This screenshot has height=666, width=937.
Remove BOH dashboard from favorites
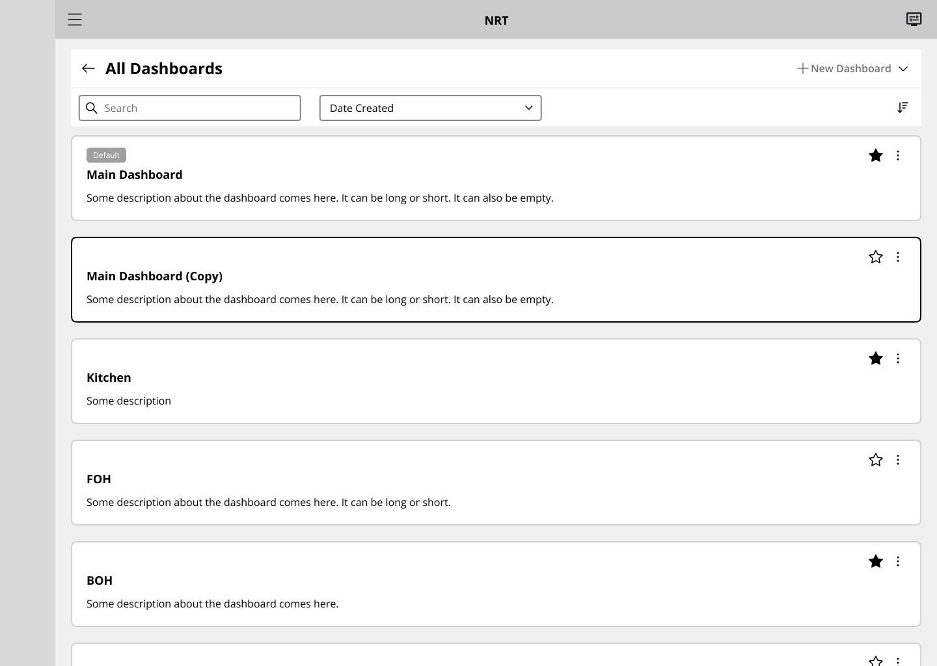pos(876,561)
